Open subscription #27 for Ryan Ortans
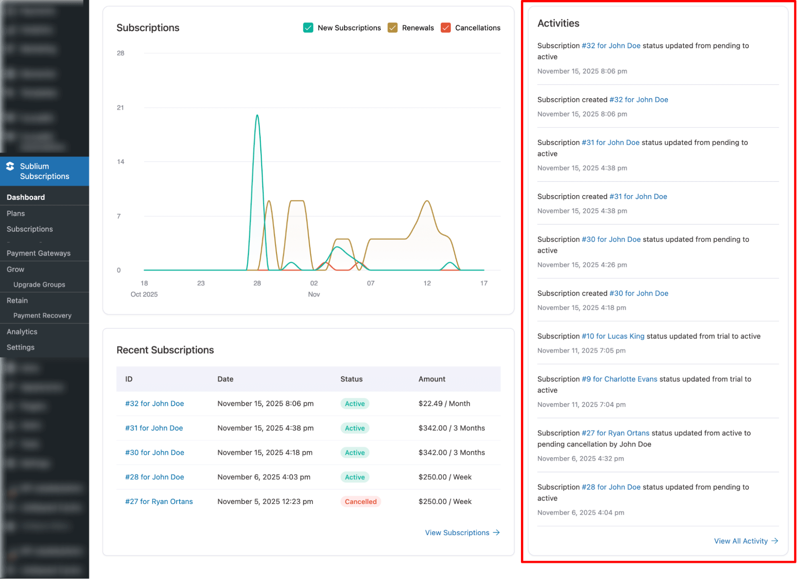This screenshot has height=579, width=798. [x=159, y=501]
